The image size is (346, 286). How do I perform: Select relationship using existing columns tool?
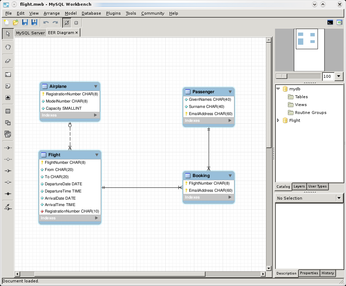[8, 207]
